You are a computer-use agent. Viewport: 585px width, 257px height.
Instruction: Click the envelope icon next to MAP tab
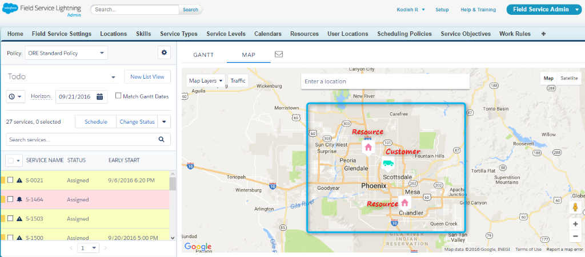(279, 54)
